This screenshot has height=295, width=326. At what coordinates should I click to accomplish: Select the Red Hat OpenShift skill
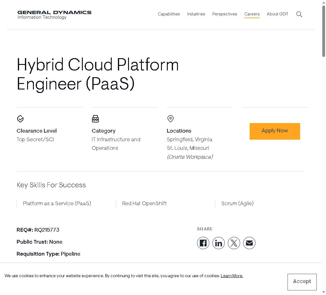[x=144, y=203]
